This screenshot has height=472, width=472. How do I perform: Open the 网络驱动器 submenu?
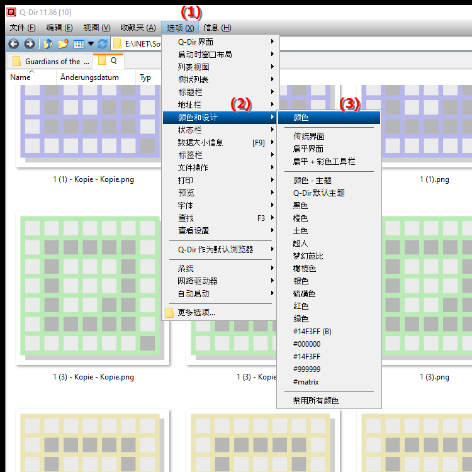tap(219, 281)
